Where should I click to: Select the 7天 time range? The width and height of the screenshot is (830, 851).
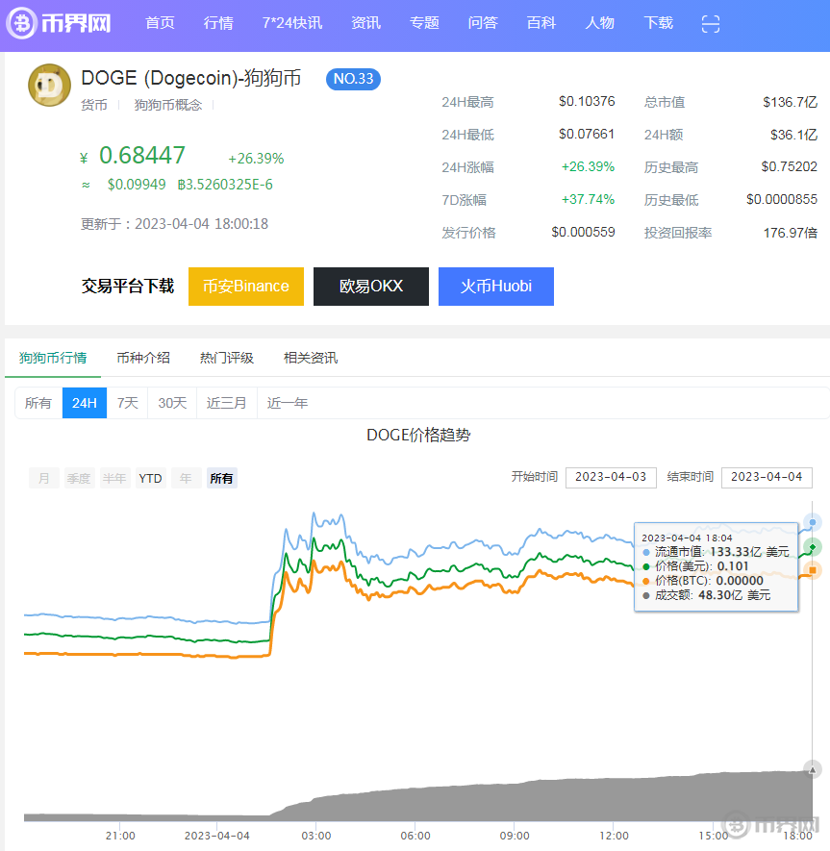tap(128, 403)
